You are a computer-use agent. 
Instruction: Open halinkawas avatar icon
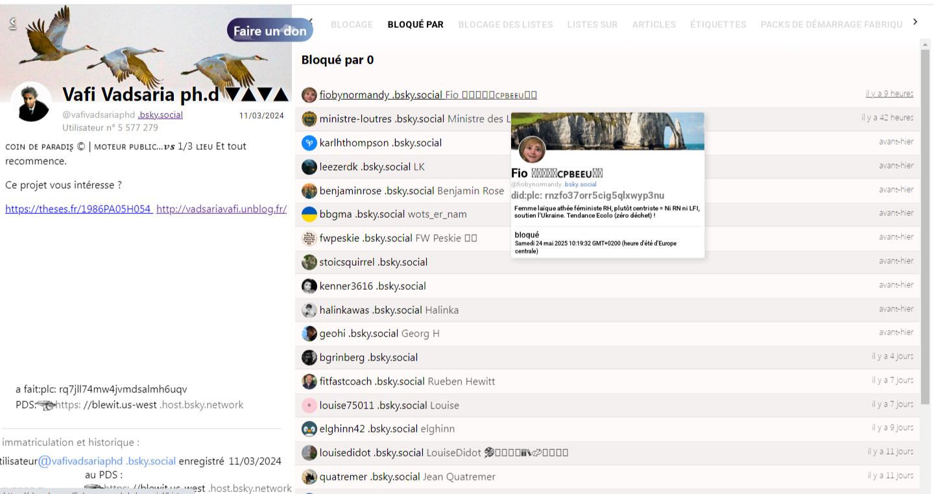(309, 310)
